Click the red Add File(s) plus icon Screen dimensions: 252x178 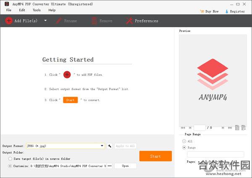9,21
